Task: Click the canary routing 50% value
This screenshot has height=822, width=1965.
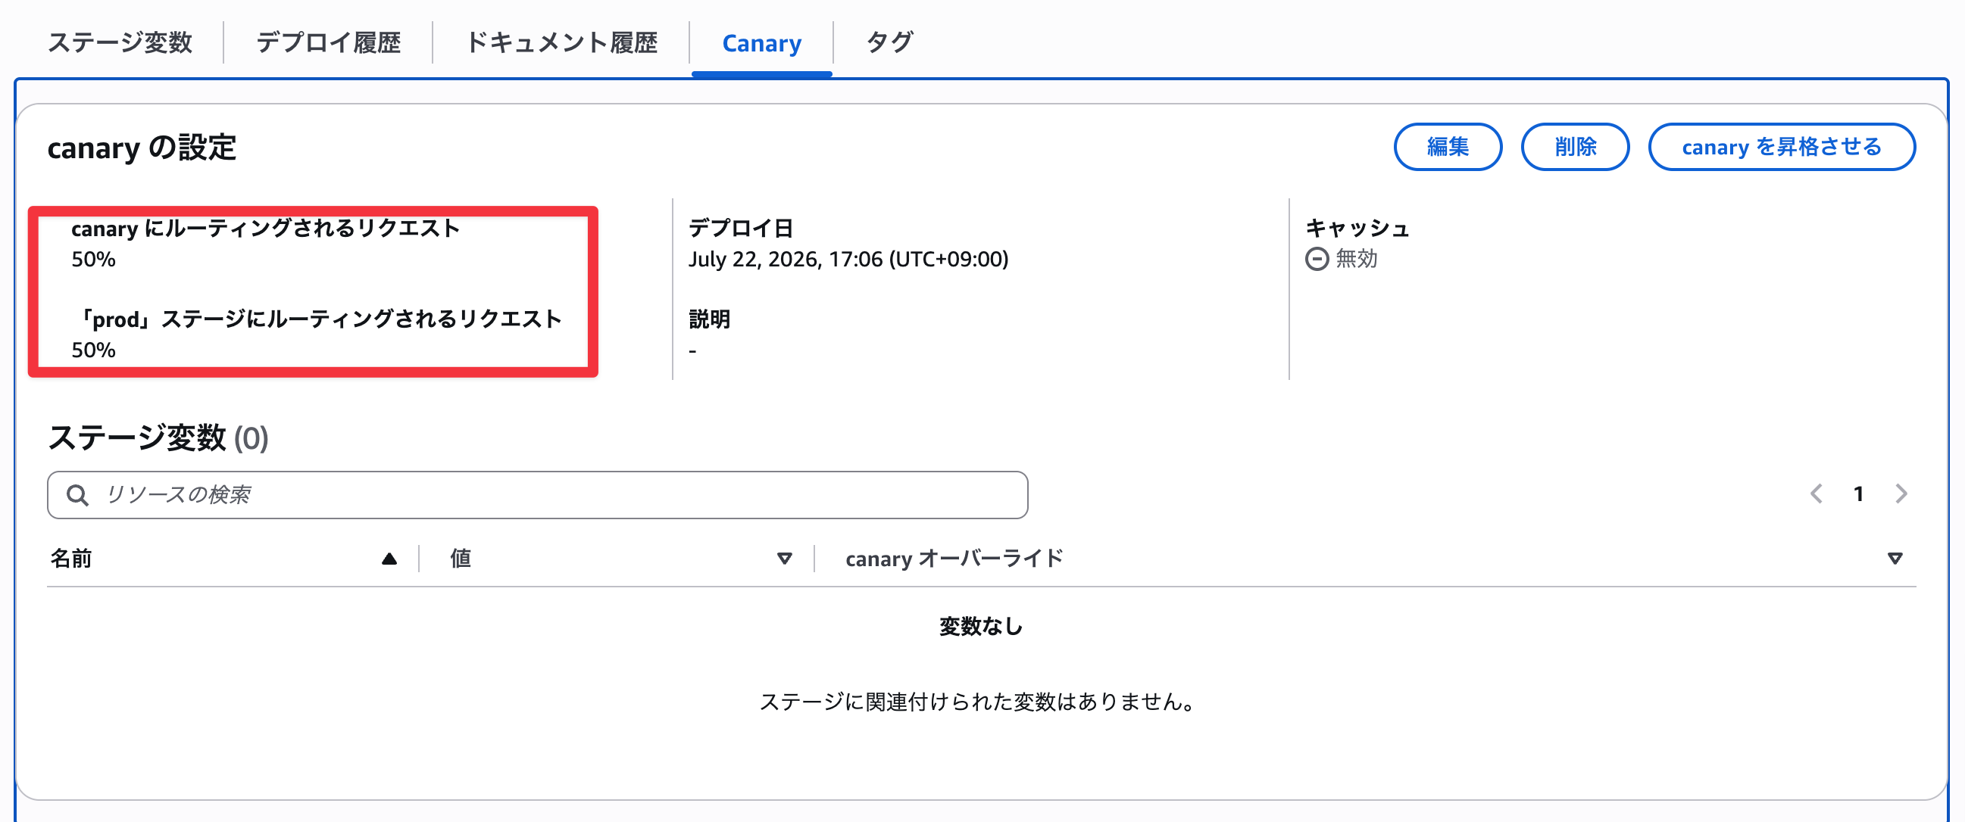Action: (93, 260)
